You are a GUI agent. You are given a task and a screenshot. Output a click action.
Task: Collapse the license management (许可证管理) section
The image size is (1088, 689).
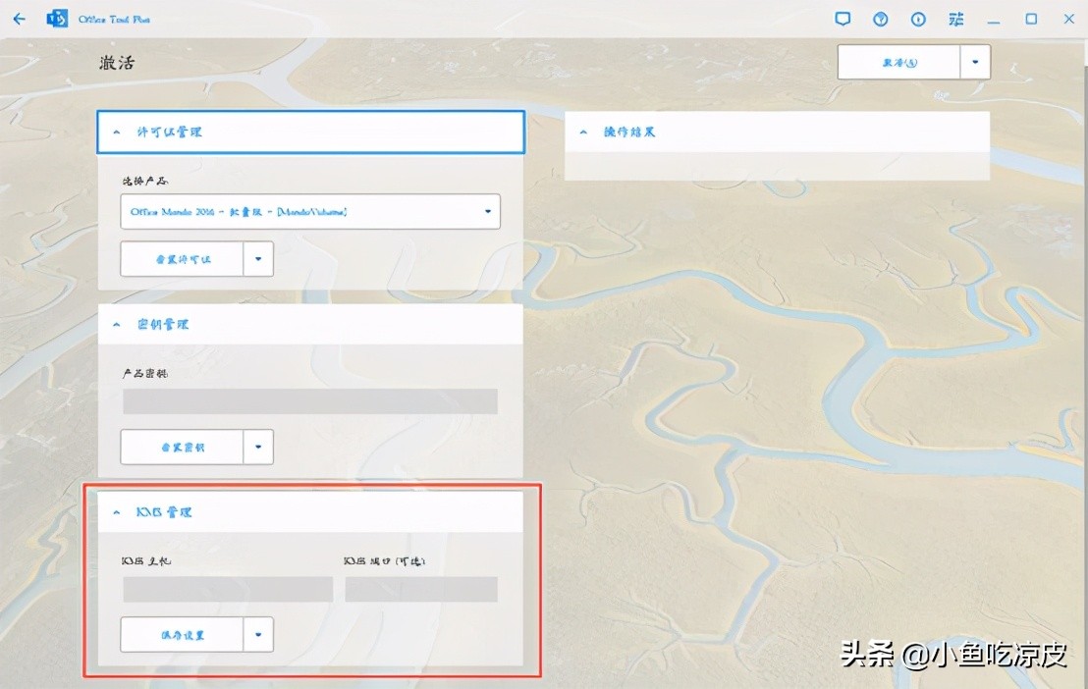coord(311,132)
